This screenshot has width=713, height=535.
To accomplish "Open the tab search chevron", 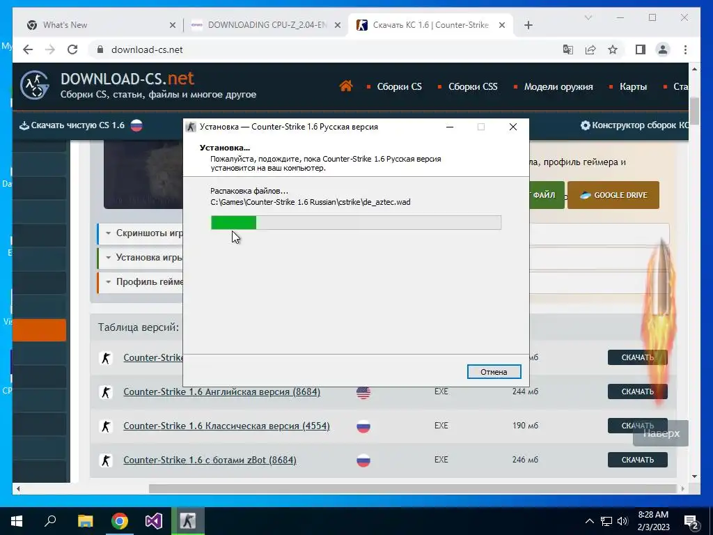I will pos(588,17).
